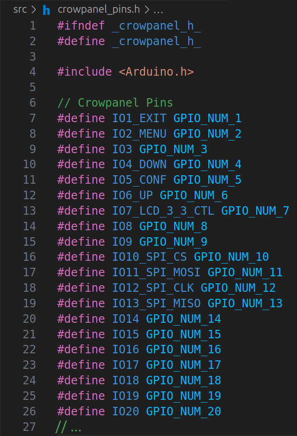The width and height of the screenshot is (297, 436).
Task: Click the 'src' breadcrumb segment
Action: click(20, 9)
